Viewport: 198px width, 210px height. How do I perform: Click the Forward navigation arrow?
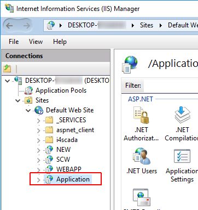coord(27,26)
